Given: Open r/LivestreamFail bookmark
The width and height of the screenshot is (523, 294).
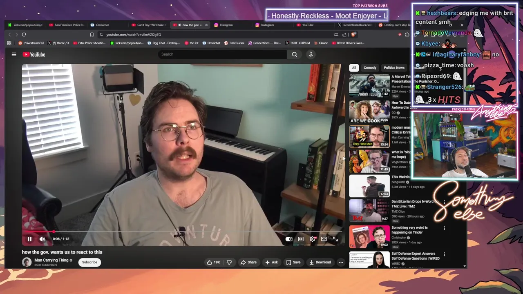Looking at the screenshot, I should point(31,43).
